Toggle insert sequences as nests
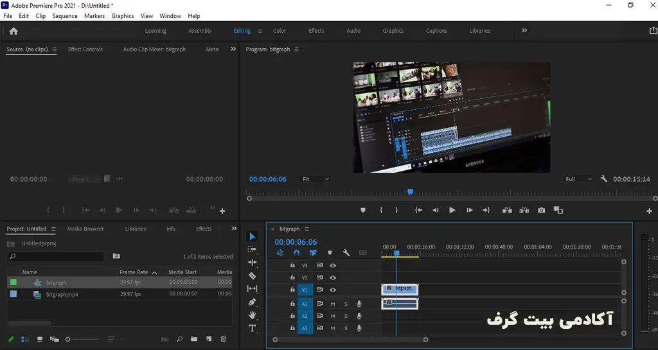This screenshot has height=350, width=658. pos(280,253)
